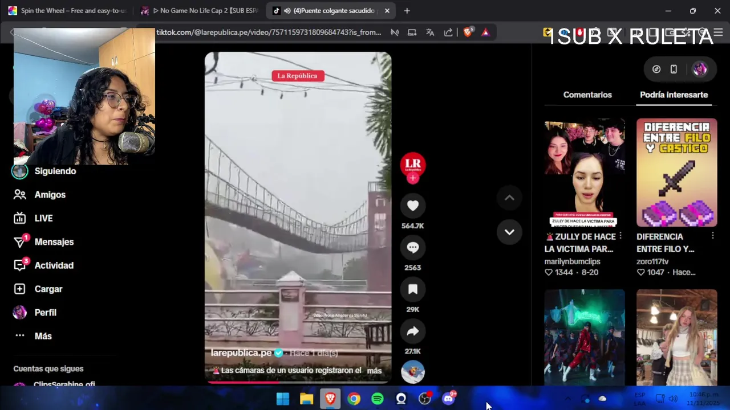
Task: Open options for DIFERENCIA ENTRE FILO video
Action: [713, 236]
